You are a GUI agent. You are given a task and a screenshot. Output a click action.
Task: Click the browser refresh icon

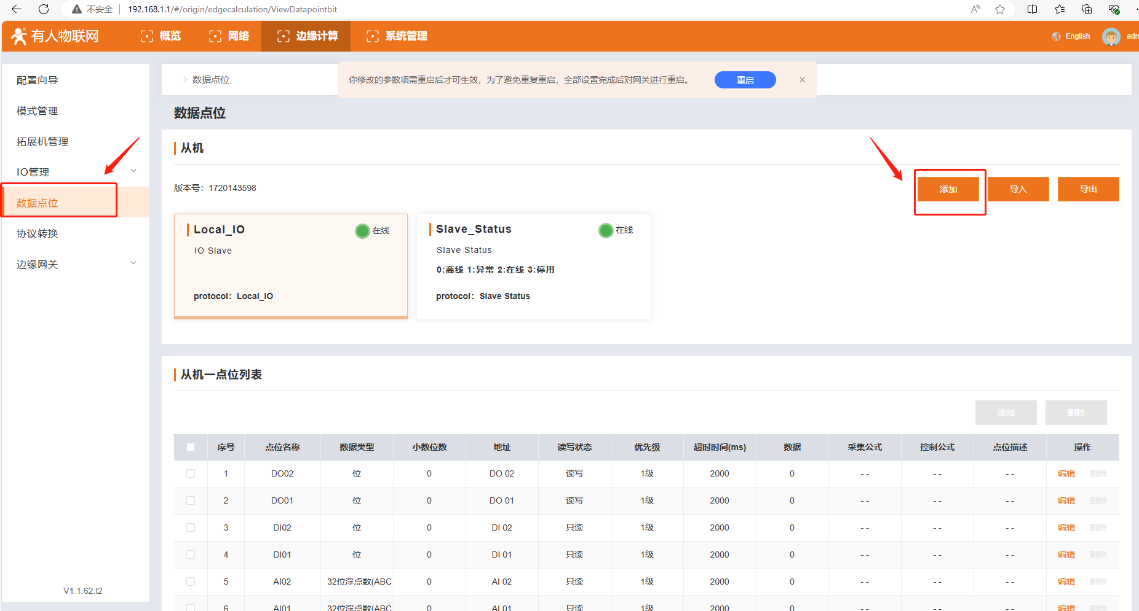pos(44,9)
